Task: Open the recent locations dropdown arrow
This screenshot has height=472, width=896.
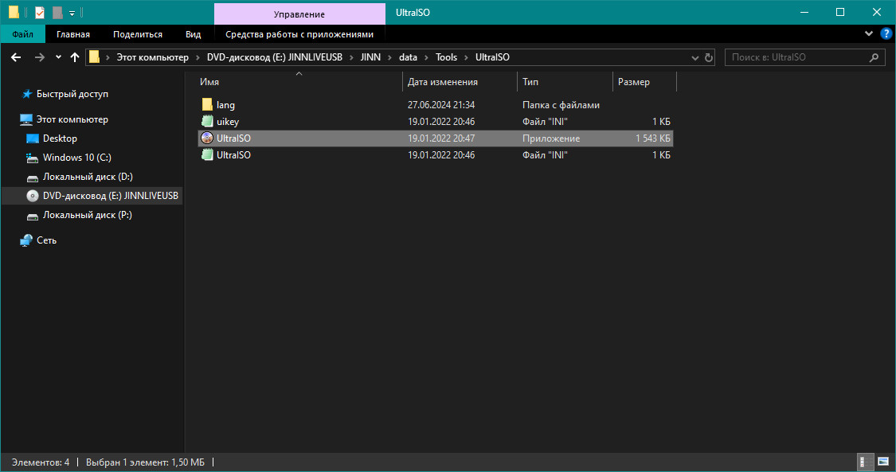Action: pyautogui.click(x=58, y=57)
